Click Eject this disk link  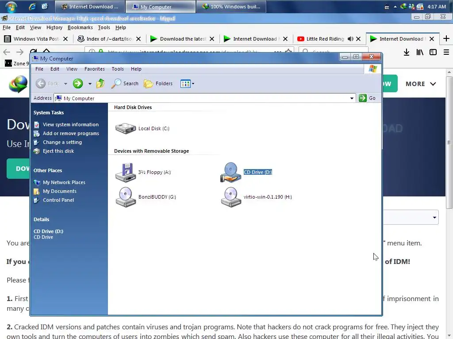pos(58,151)
